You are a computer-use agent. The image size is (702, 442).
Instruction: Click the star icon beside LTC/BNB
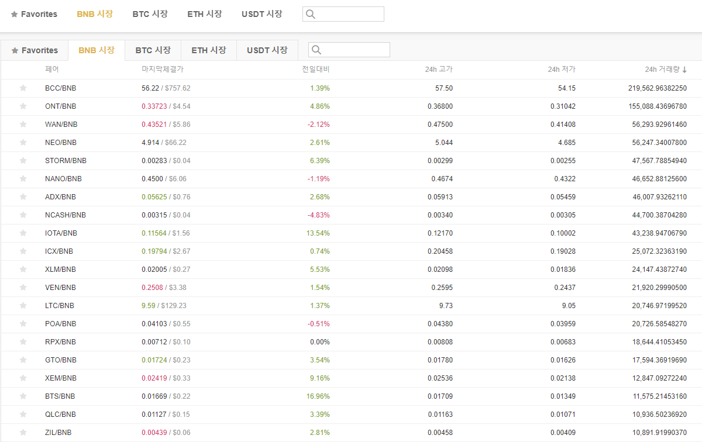22,305
